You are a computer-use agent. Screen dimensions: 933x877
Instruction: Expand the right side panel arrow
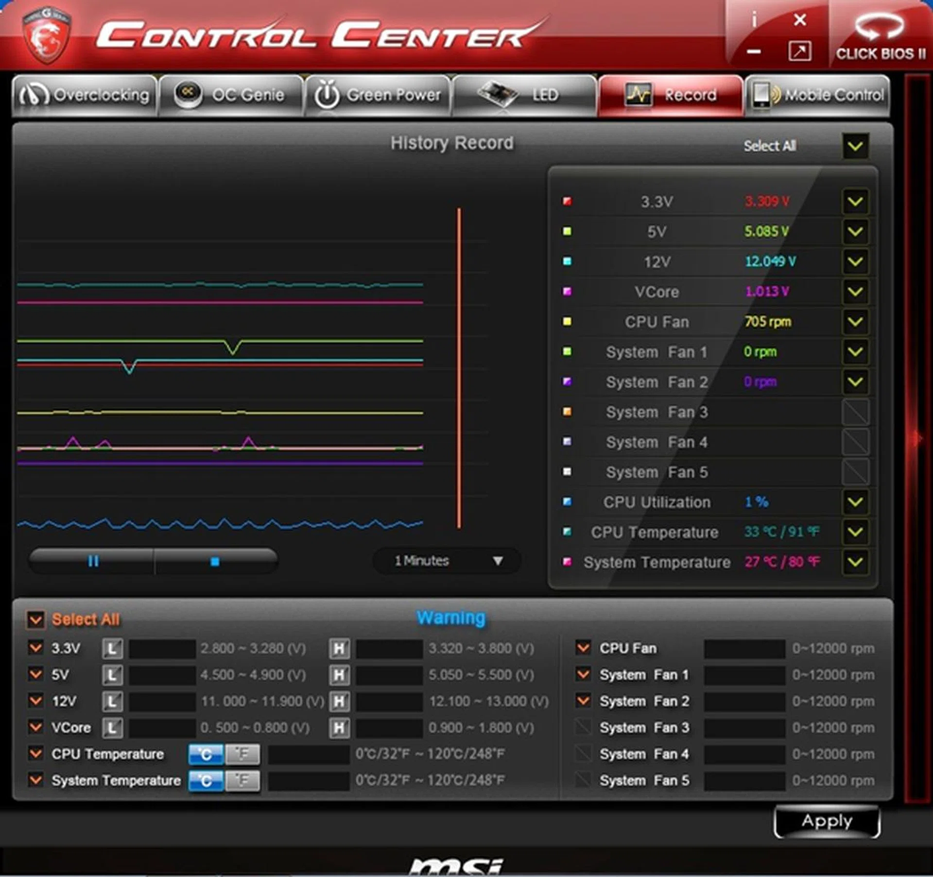coord(917,438)
